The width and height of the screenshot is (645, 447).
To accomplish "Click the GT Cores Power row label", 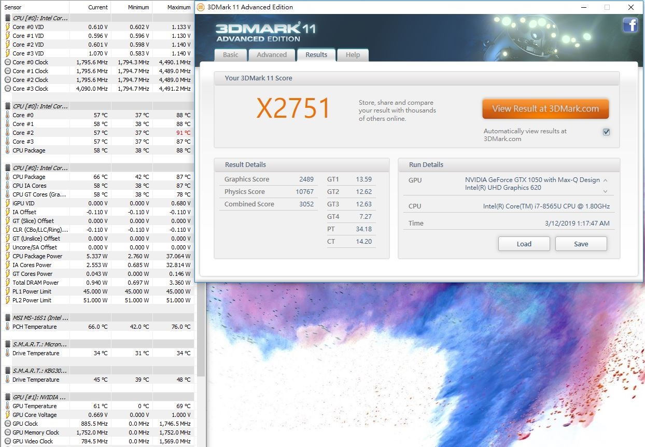I will click(33, 274).
